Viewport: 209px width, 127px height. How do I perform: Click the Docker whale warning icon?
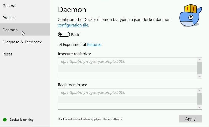(x=191, y=15)
